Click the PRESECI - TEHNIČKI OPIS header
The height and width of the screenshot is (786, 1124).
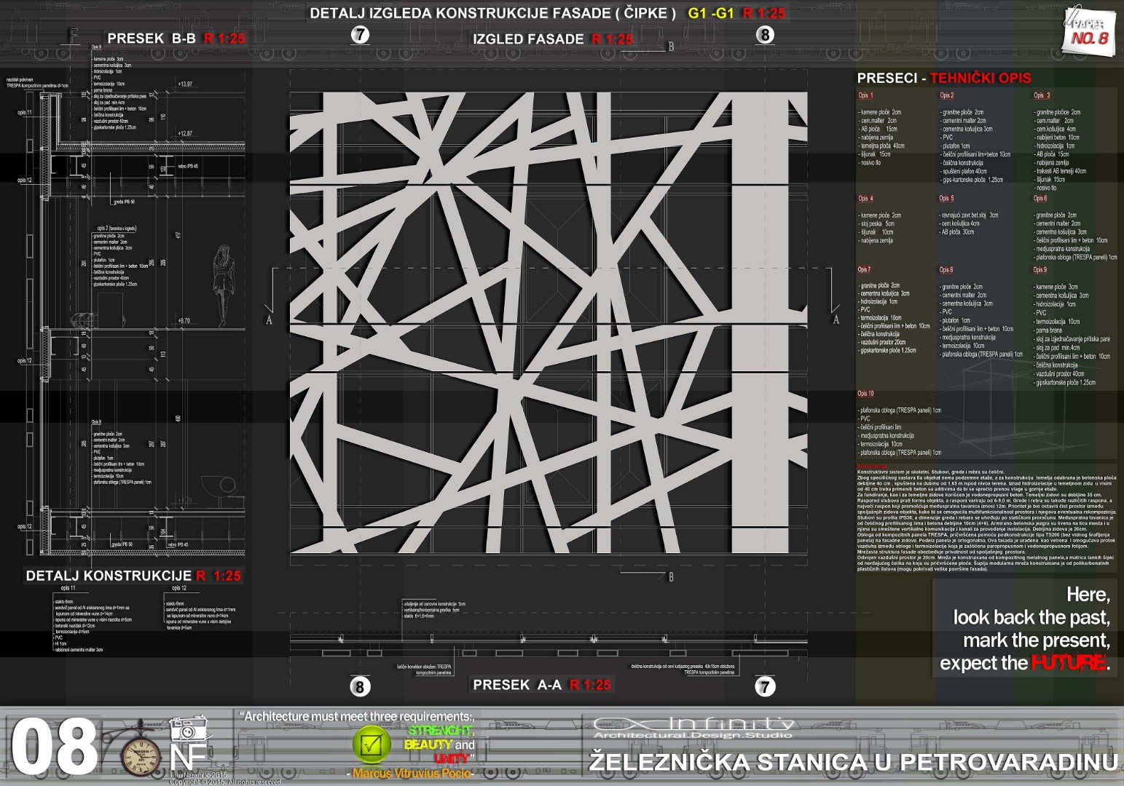pos(943,78)
